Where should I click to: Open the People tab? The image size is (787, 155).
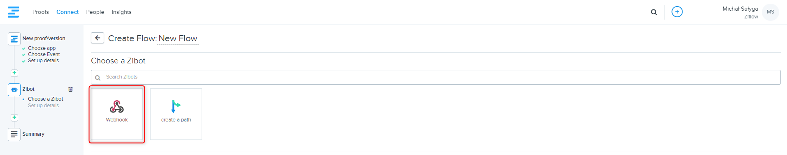95,12
